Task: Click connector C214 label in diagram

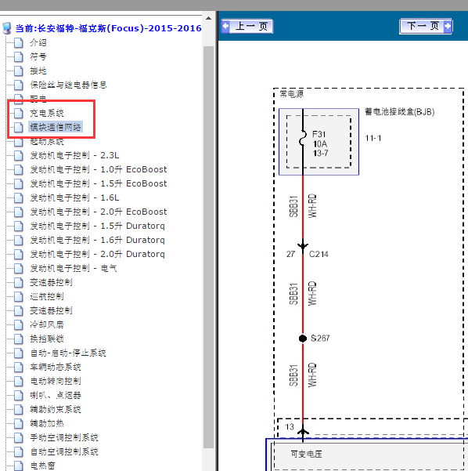Action: pos(319,255)
